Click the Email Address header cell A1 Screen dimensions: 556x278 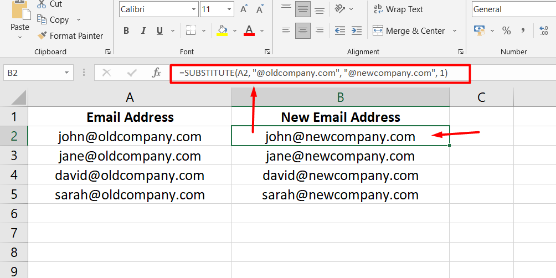pos(130,117)
